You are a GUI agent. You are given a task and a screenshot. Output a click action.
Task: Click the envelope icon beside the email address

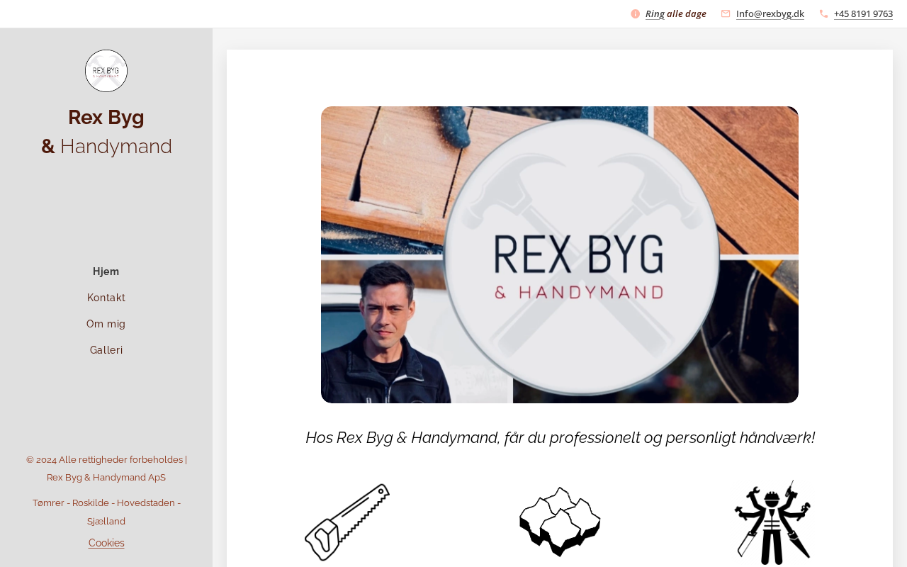(x=726, y=13)
